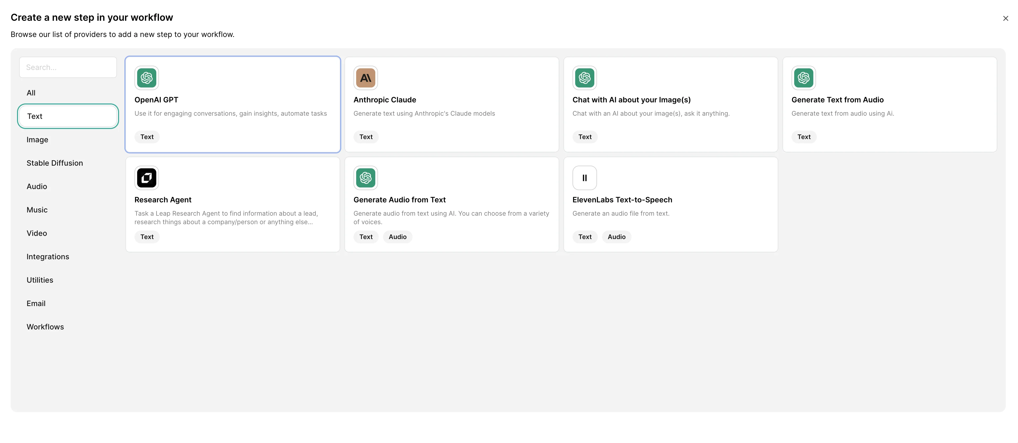This screenshot has height=443, width=1018.
Task: Select the All category filter
Action: click(x=31, y=93)
